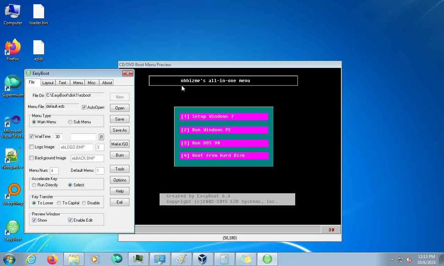Select Run Directly accelerate key option
444x266 pixels.
tap(34, 185)
